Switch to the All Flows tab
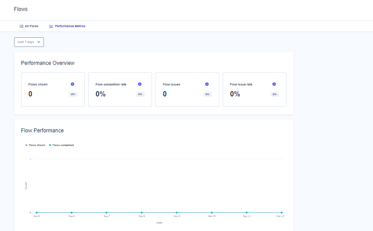 29,26
